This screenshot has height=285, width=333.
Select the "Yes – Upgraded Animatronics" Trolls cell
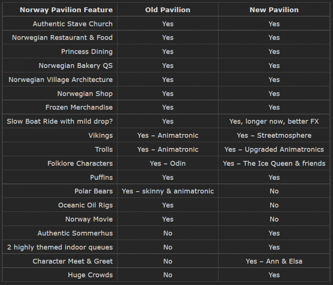point(274,150)
